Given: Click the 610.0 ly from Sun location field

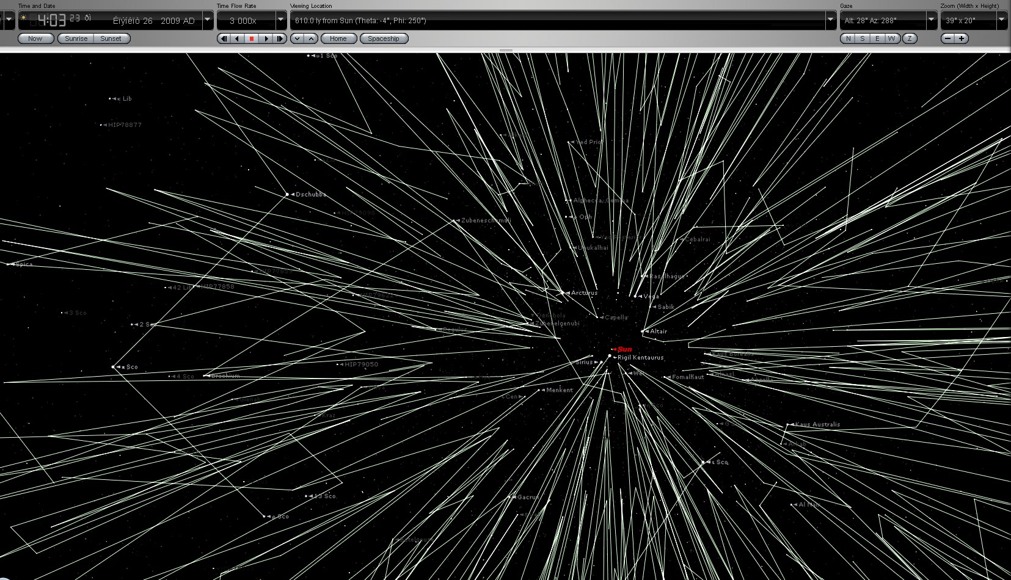Looking at the screenshot, I should [558, 20].
